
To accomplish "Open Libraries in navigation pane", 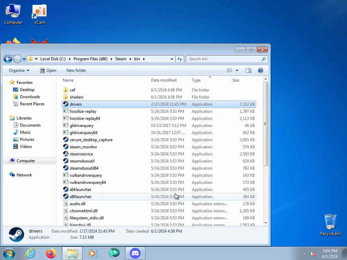I will coord(24,118).
